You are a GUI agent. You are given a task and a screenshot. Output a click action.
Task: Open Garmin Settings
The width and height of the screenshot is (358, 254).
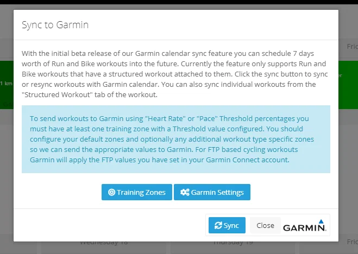pos(212,192)
